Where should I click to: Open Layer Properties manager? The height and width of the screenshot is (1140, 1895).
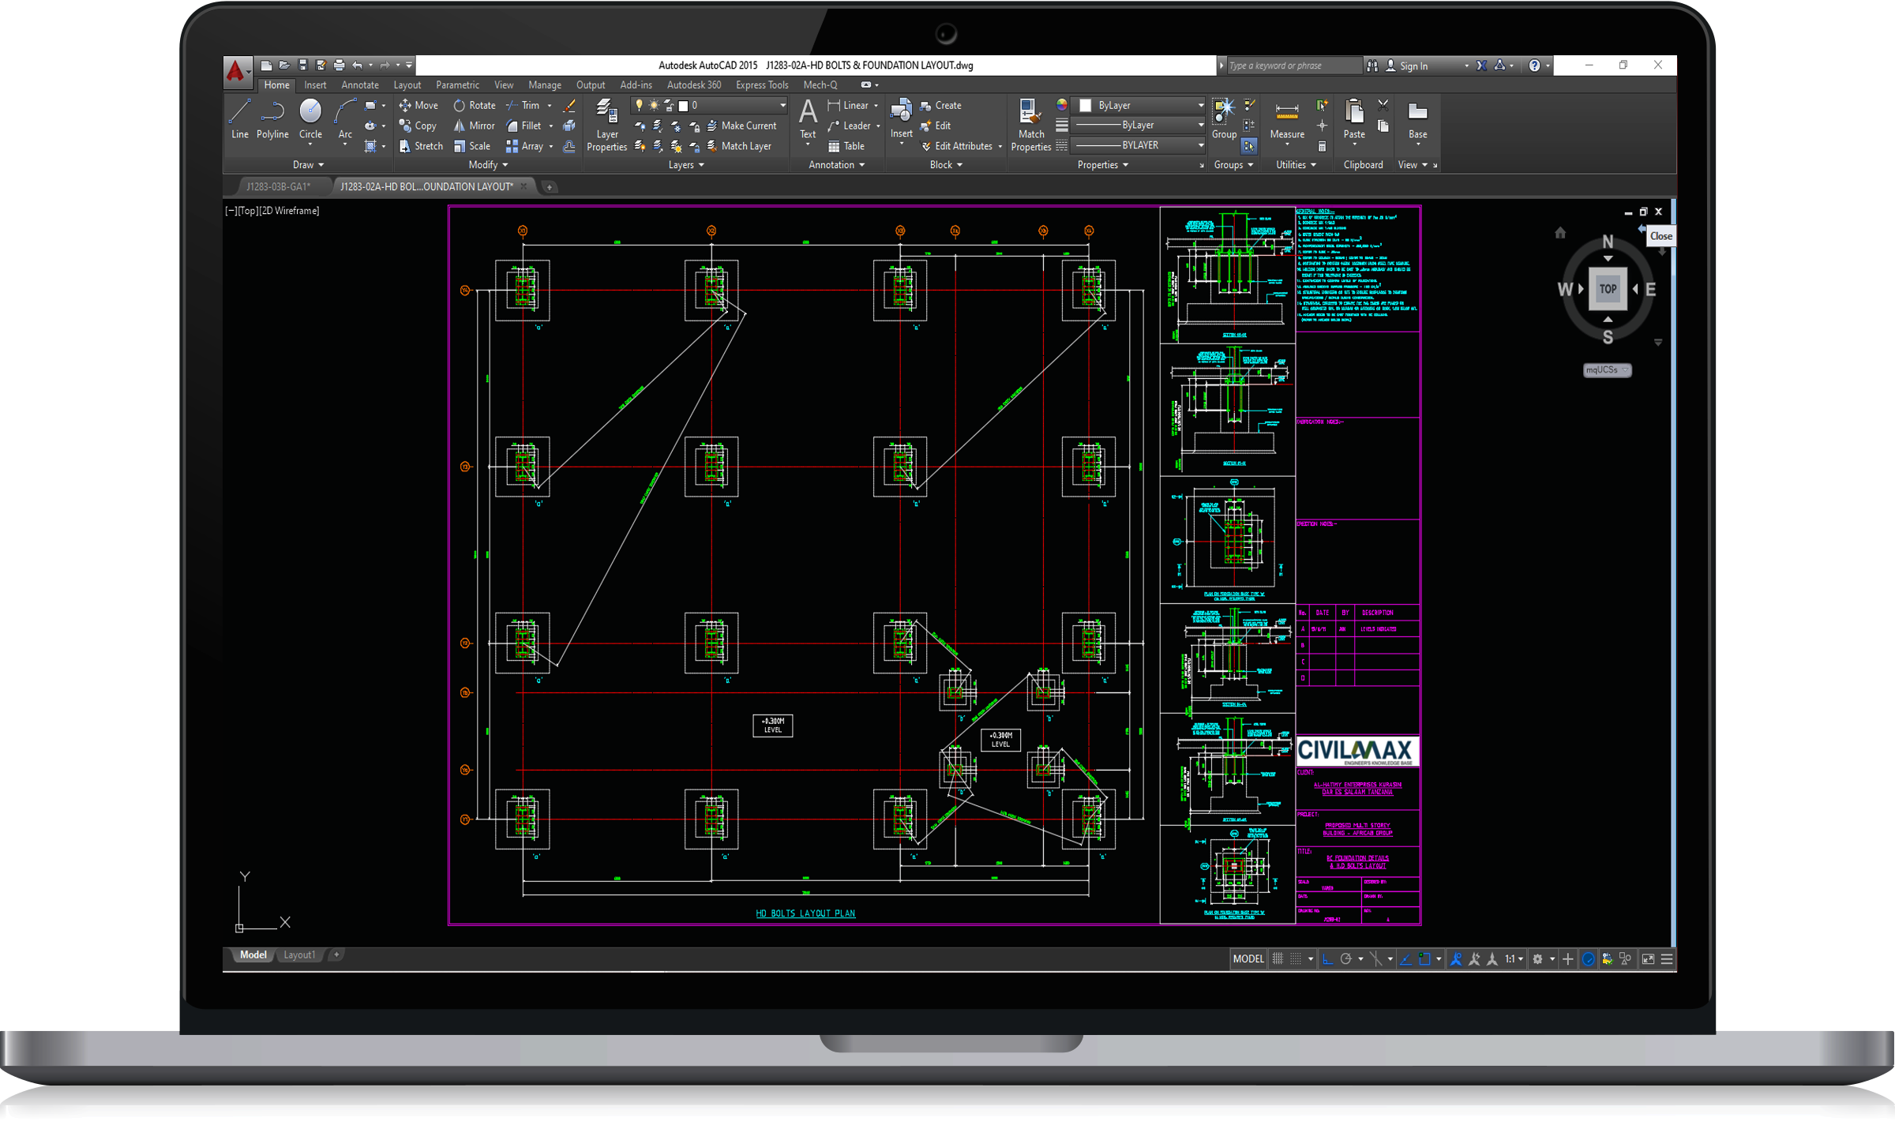pyautogui.click(x=606, y=125)
